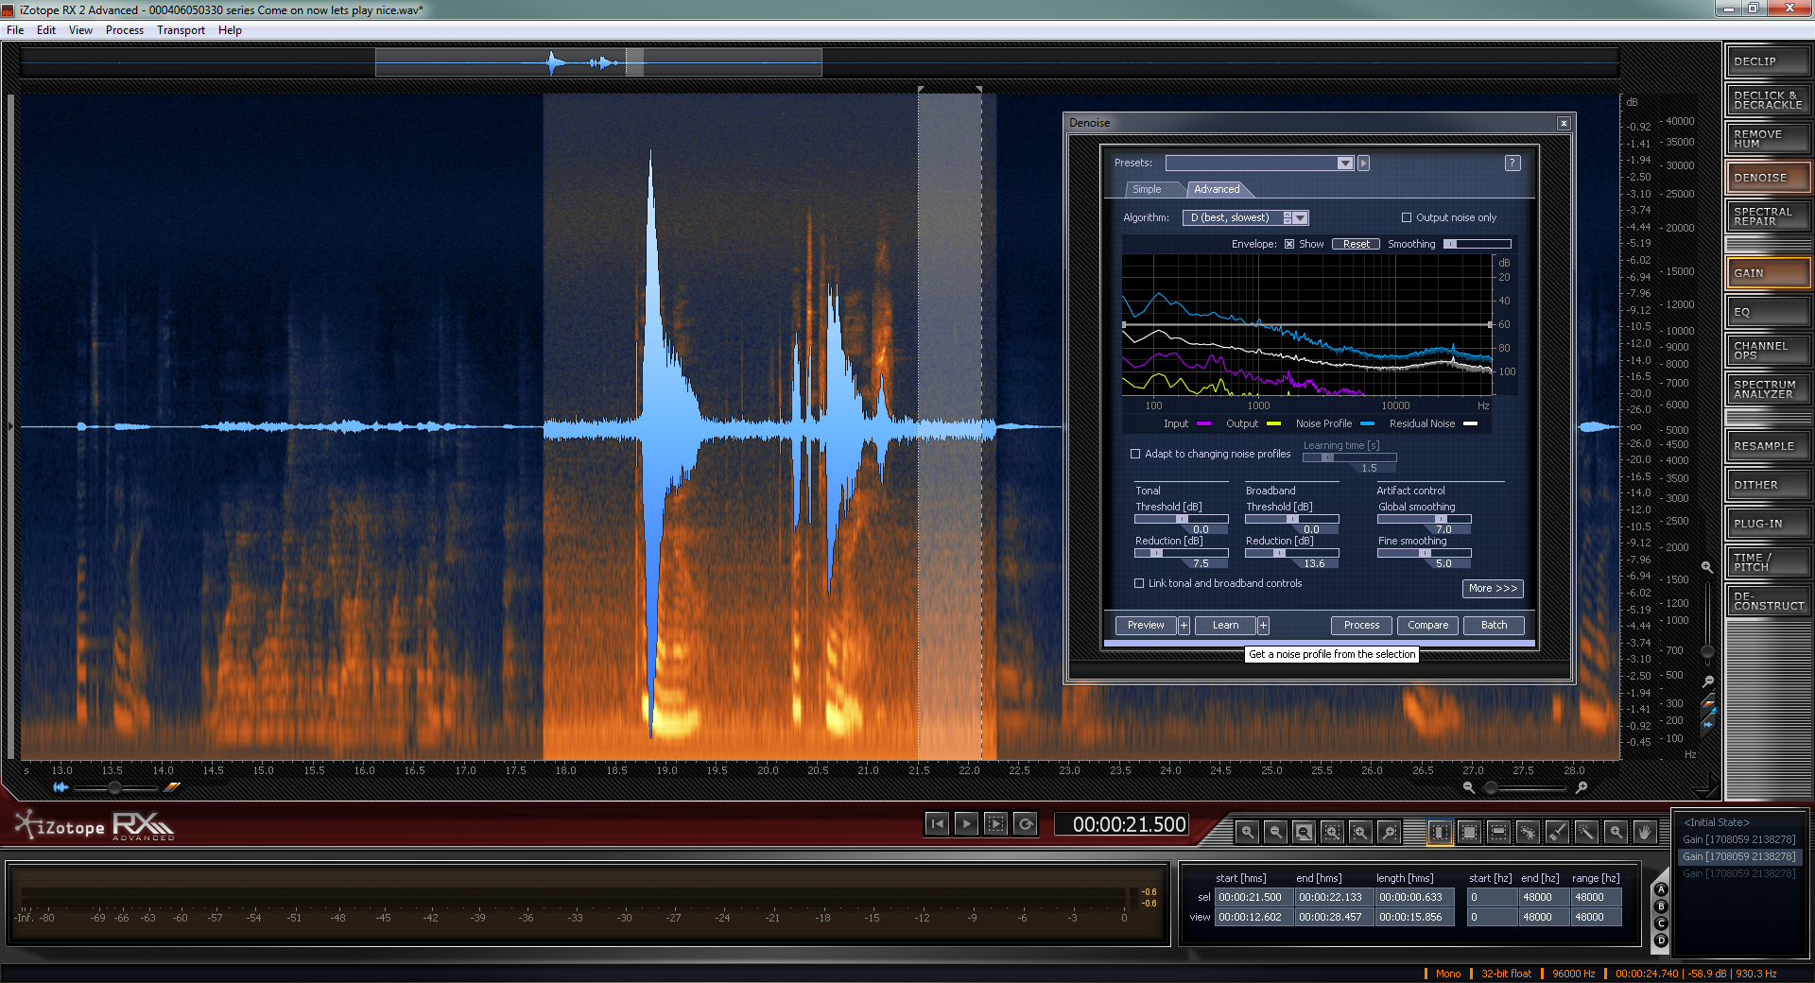
Task: Adjust the Tonal Reduction slider
Action: point(1182,553)
